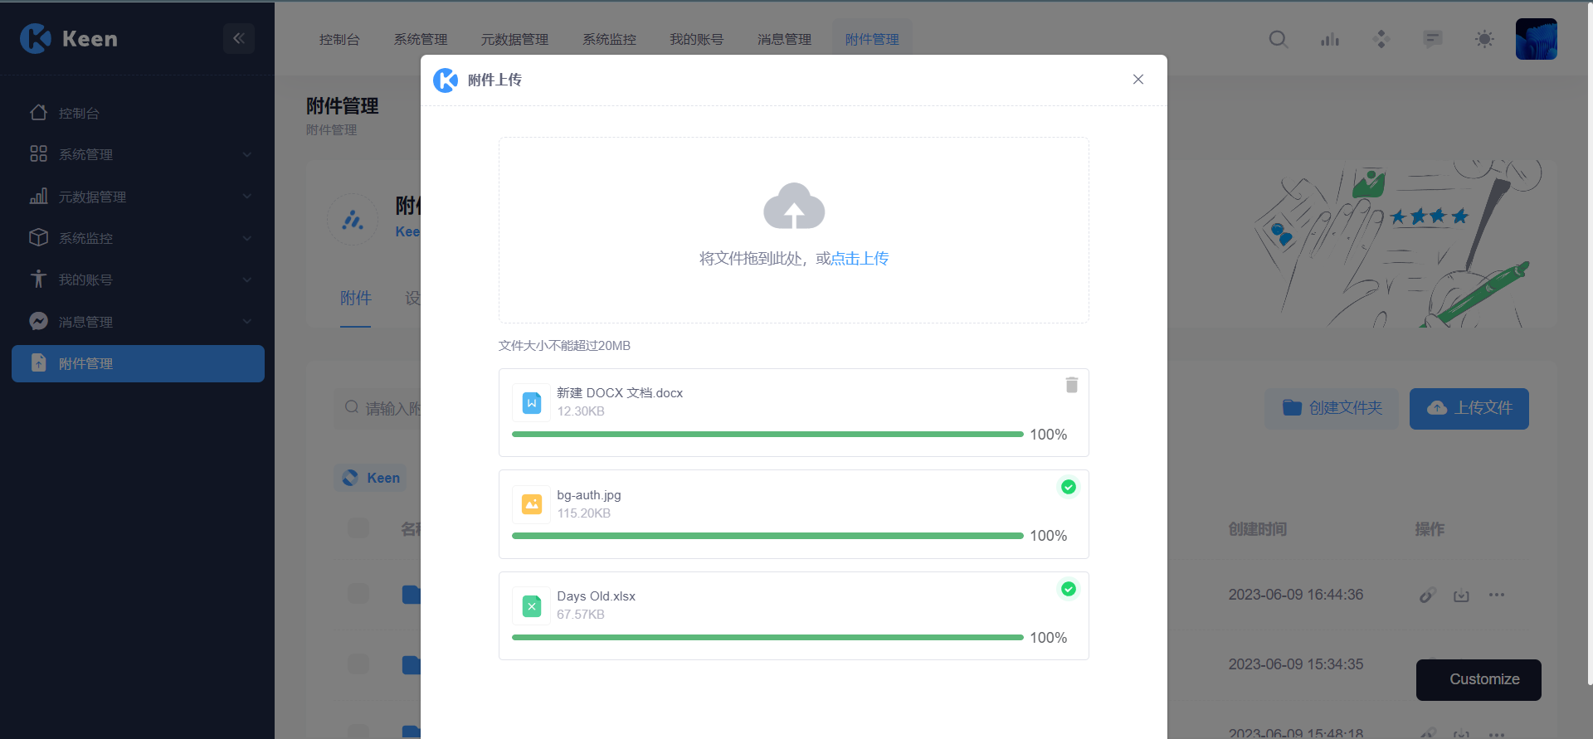1593x739 pixels.
Task: Switch to the 我的账号 top tab
Action: 696,39
